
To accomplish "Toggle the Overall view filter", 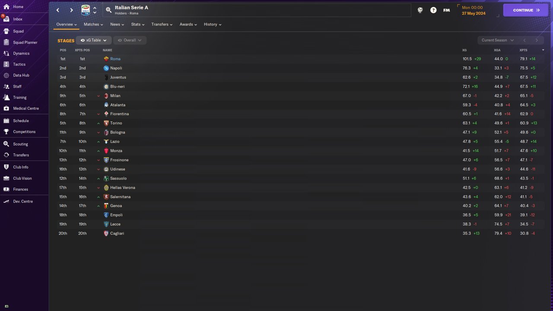I will [x=130, y=40].
